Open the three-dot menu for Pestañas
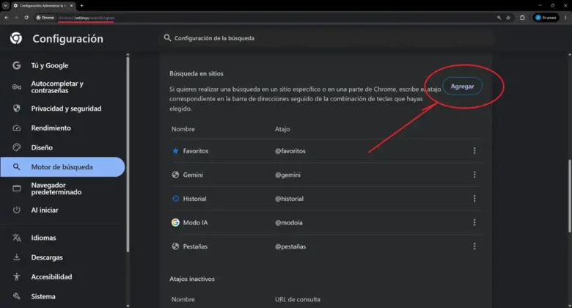The width and height of the screenshot is (572, 308). pos(474,246)
